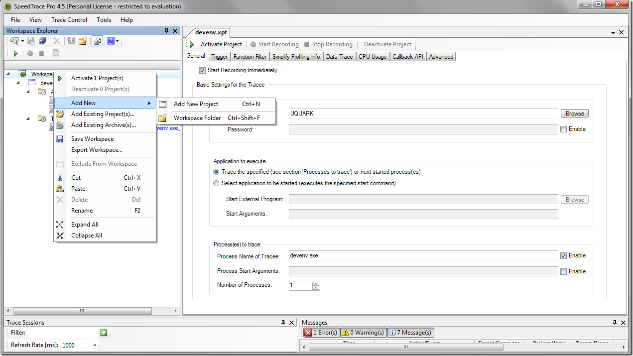Click Expand All in context menu
The image size is (633, 356).
[x=105, y=225]
